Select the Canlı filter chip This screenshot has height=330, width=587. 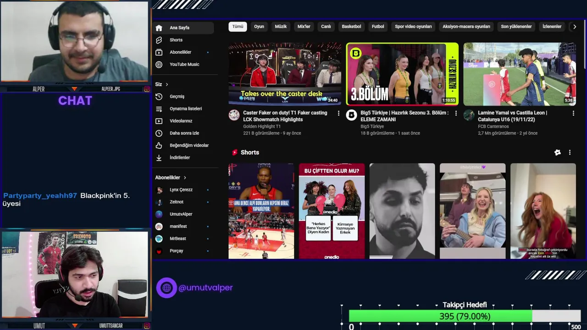pyautogui.click(x=326, y=27)
